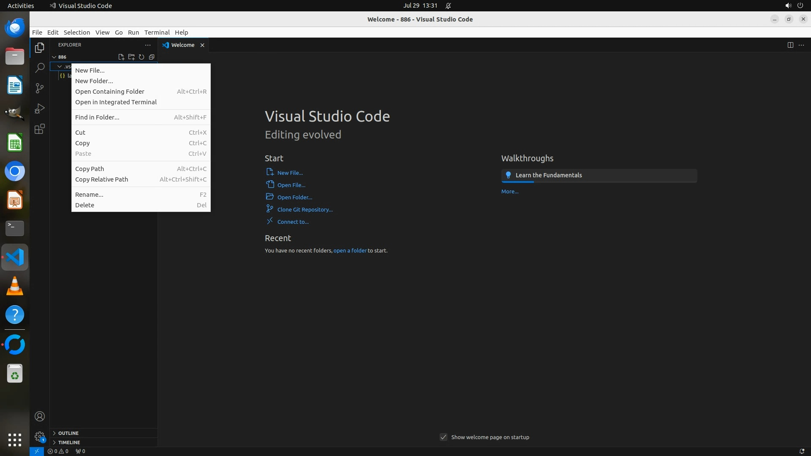The image size is (811, 456).
Task: Collapse all folders in Explorer
Action: coord(152,57)
